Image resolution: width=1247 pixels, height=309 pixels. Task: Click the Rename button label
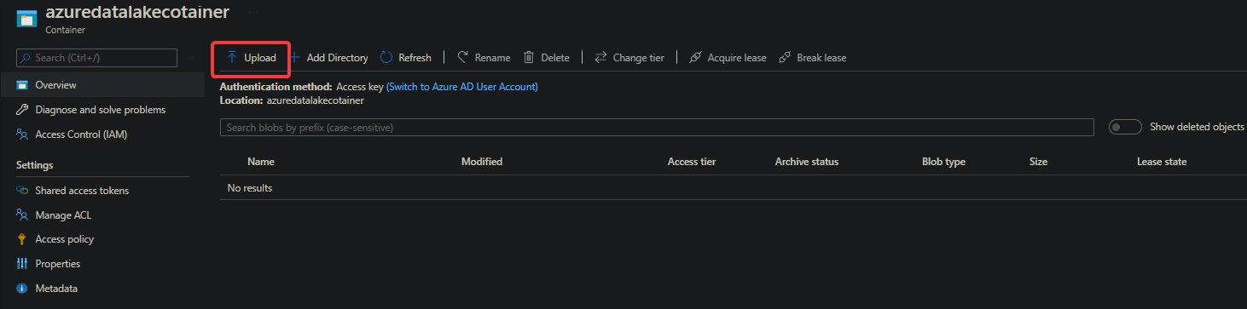[x=492, y=58]
